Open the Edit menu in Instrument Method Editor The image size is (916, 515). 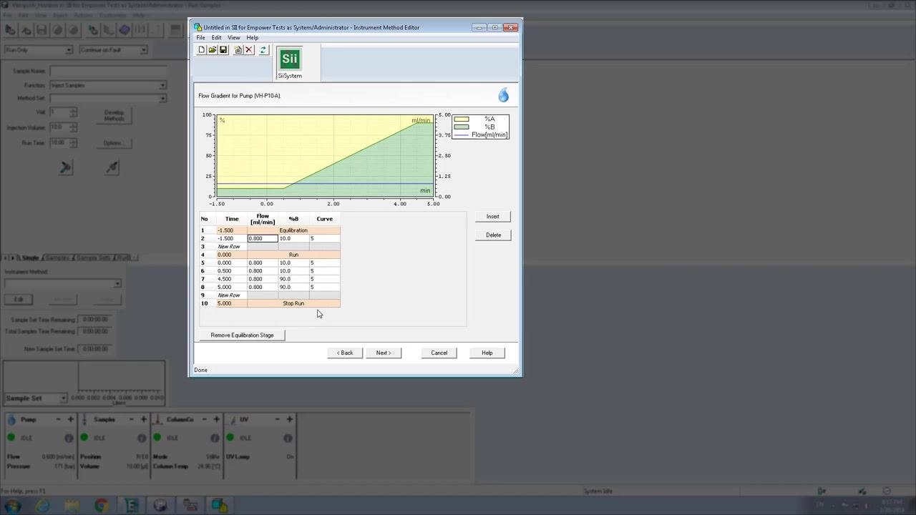(216, 38)
